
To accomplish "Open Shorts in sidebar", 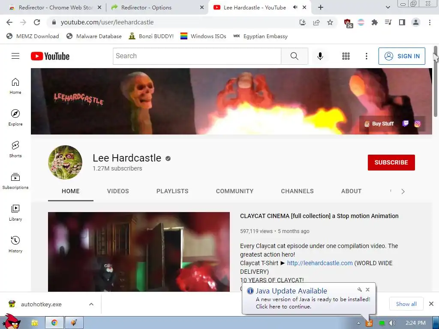I will click(x=15, y=150).
